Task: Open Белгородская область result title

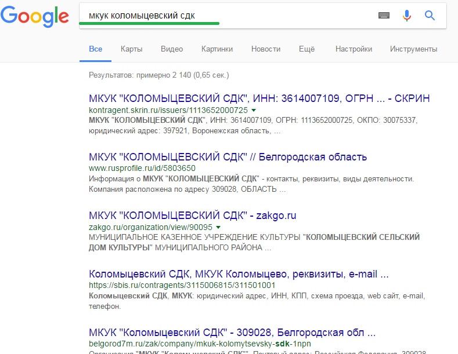Action: (x=228, y=157)
